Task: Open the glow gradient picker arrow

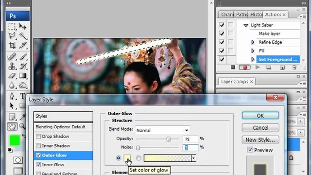Action: point(193,158)
